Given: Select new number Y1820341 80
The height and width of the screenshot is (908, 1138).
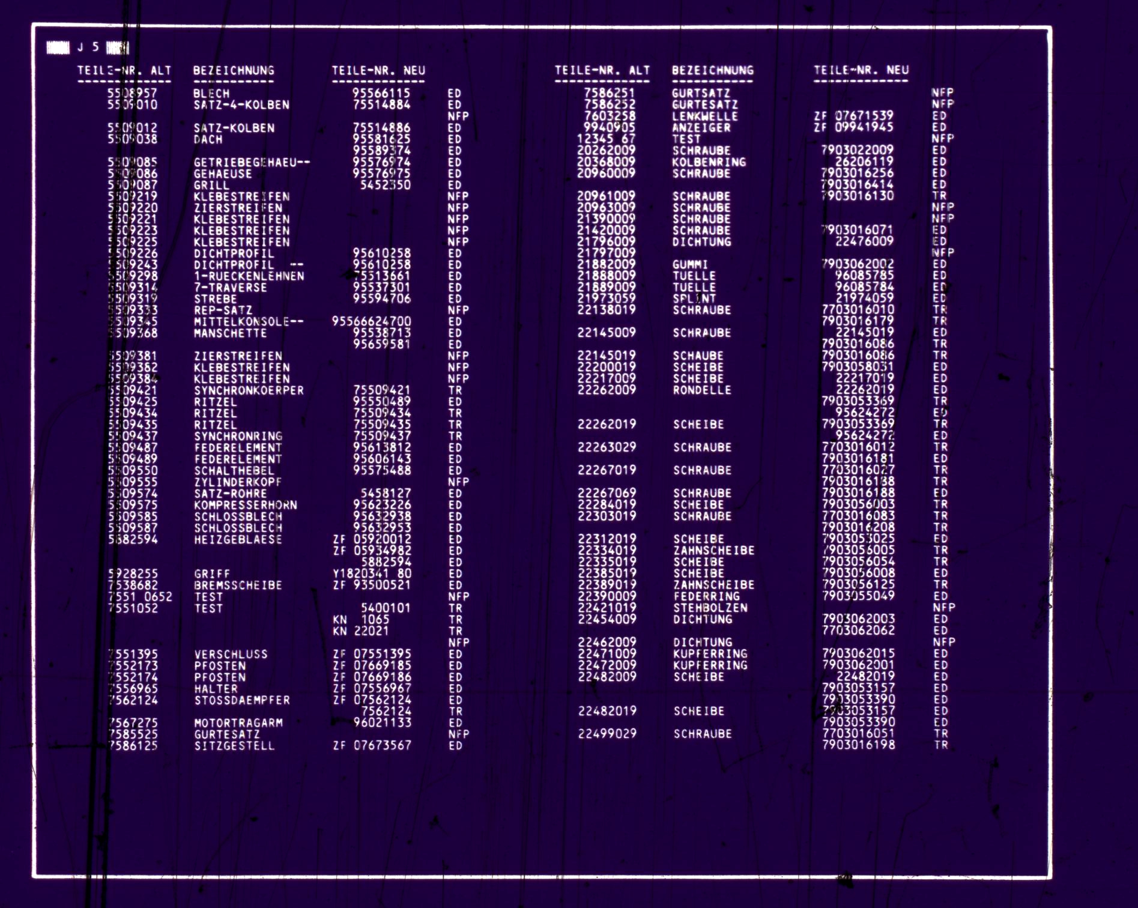Looking at the screenshot, I should [x=372, y=574].
